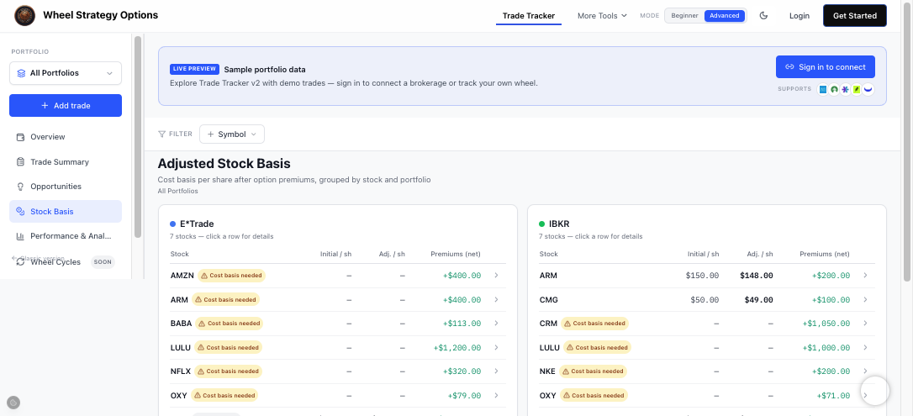Viewport: 913px width, 416px height.
Task: Expand the IBKR CRM row chevron
Action: 865,324
